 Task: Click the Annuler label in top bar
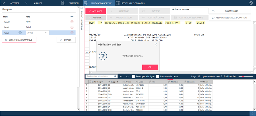coord(38,3)
